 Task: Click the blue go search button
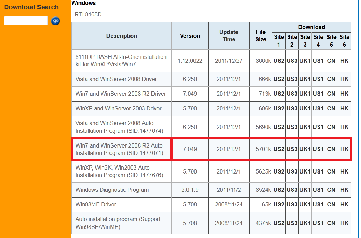pos(56,21)
